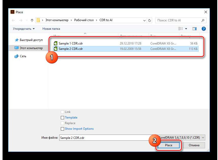Viewport: 218px width, 160px height.
Task: Go forward using the right arrow
Action: click(x=21, y=20)
